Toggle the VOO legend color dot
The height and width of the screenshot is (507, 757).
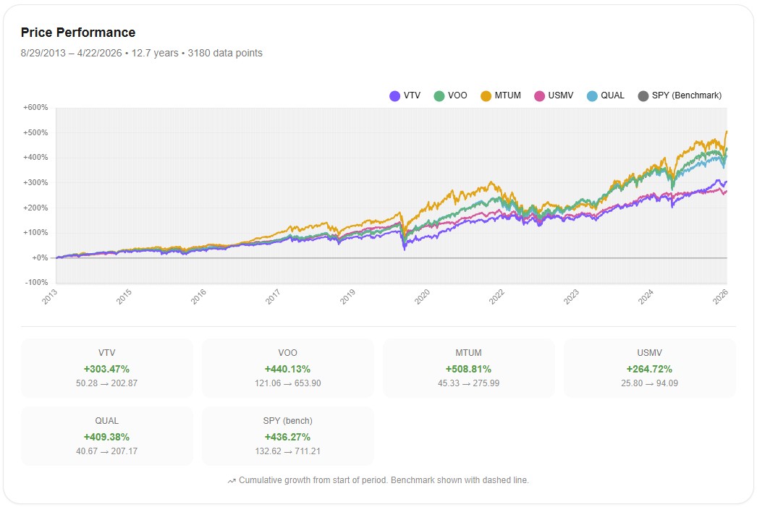tap(439, 96)
